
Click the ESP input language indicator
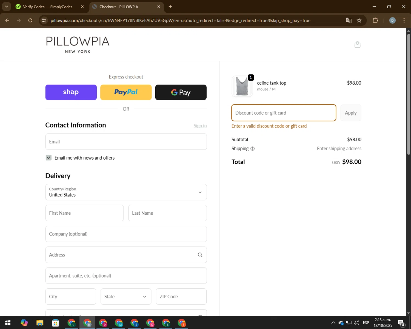click(x=366, y=323)
